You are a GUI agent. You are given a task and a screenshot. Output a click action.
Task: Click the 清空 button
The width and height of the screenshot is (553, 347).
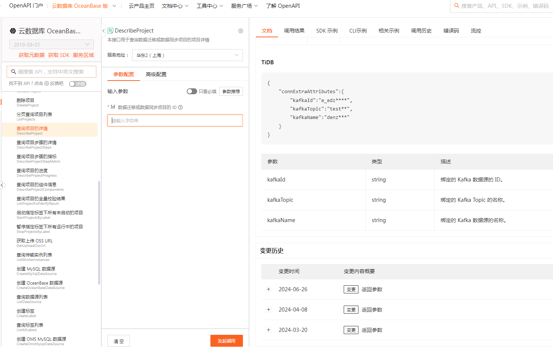[118, 341]
